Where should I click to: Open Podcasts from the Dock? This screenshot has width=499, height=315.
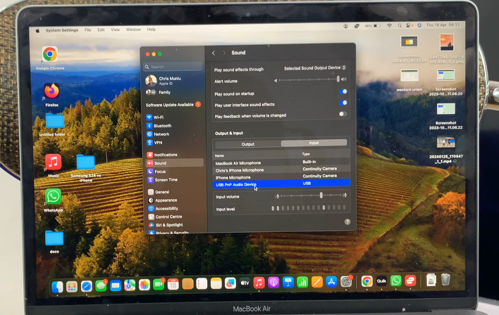273,283
